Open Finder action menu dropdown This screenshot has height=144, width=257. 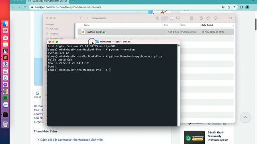tap(217, 18)
